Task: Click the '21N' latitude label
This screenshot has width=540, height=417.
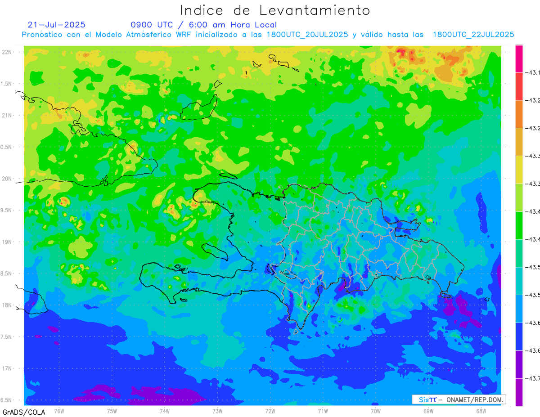Action: [8, 116]
